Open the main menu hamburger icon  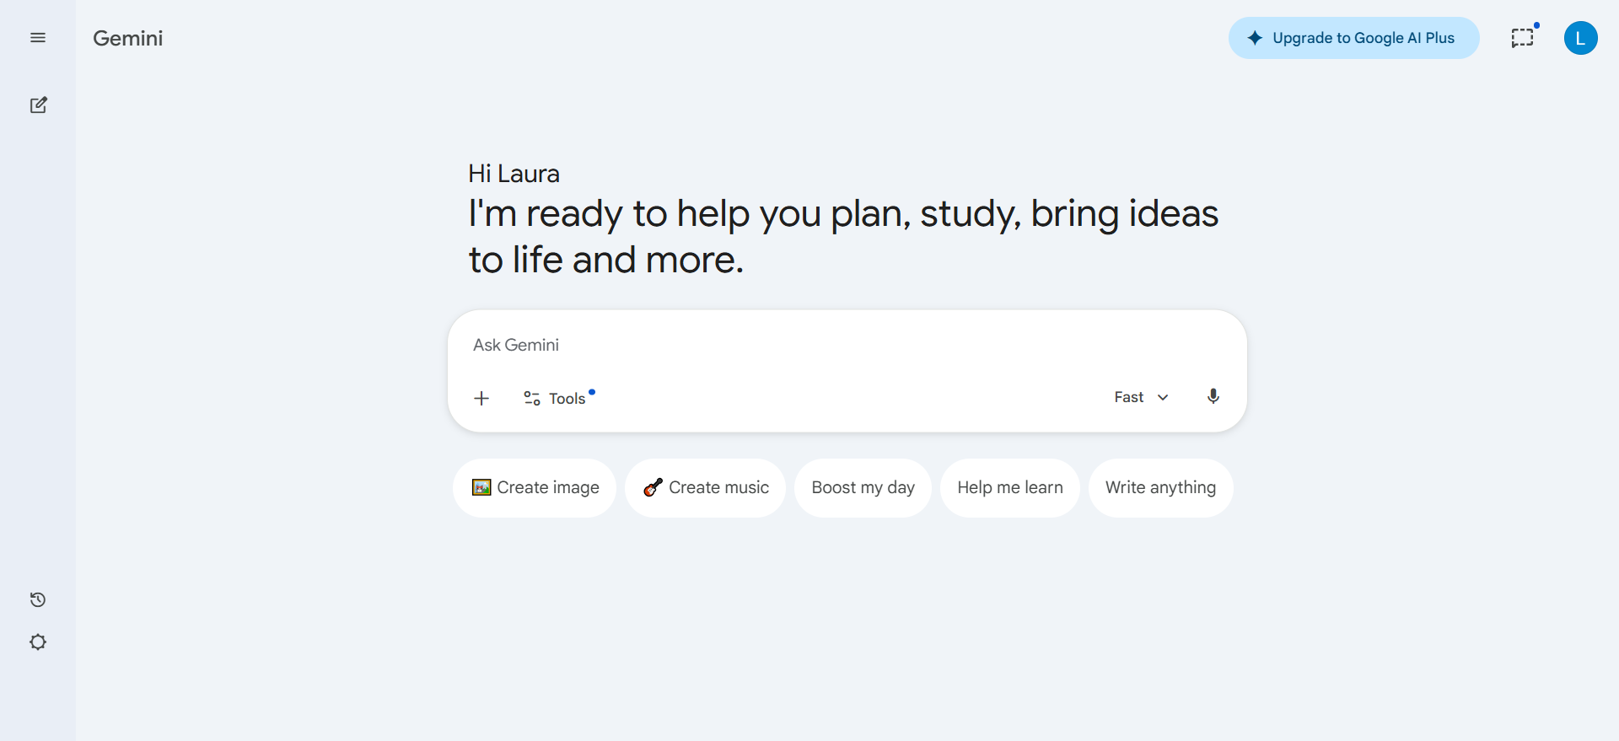tap(38, 38)
